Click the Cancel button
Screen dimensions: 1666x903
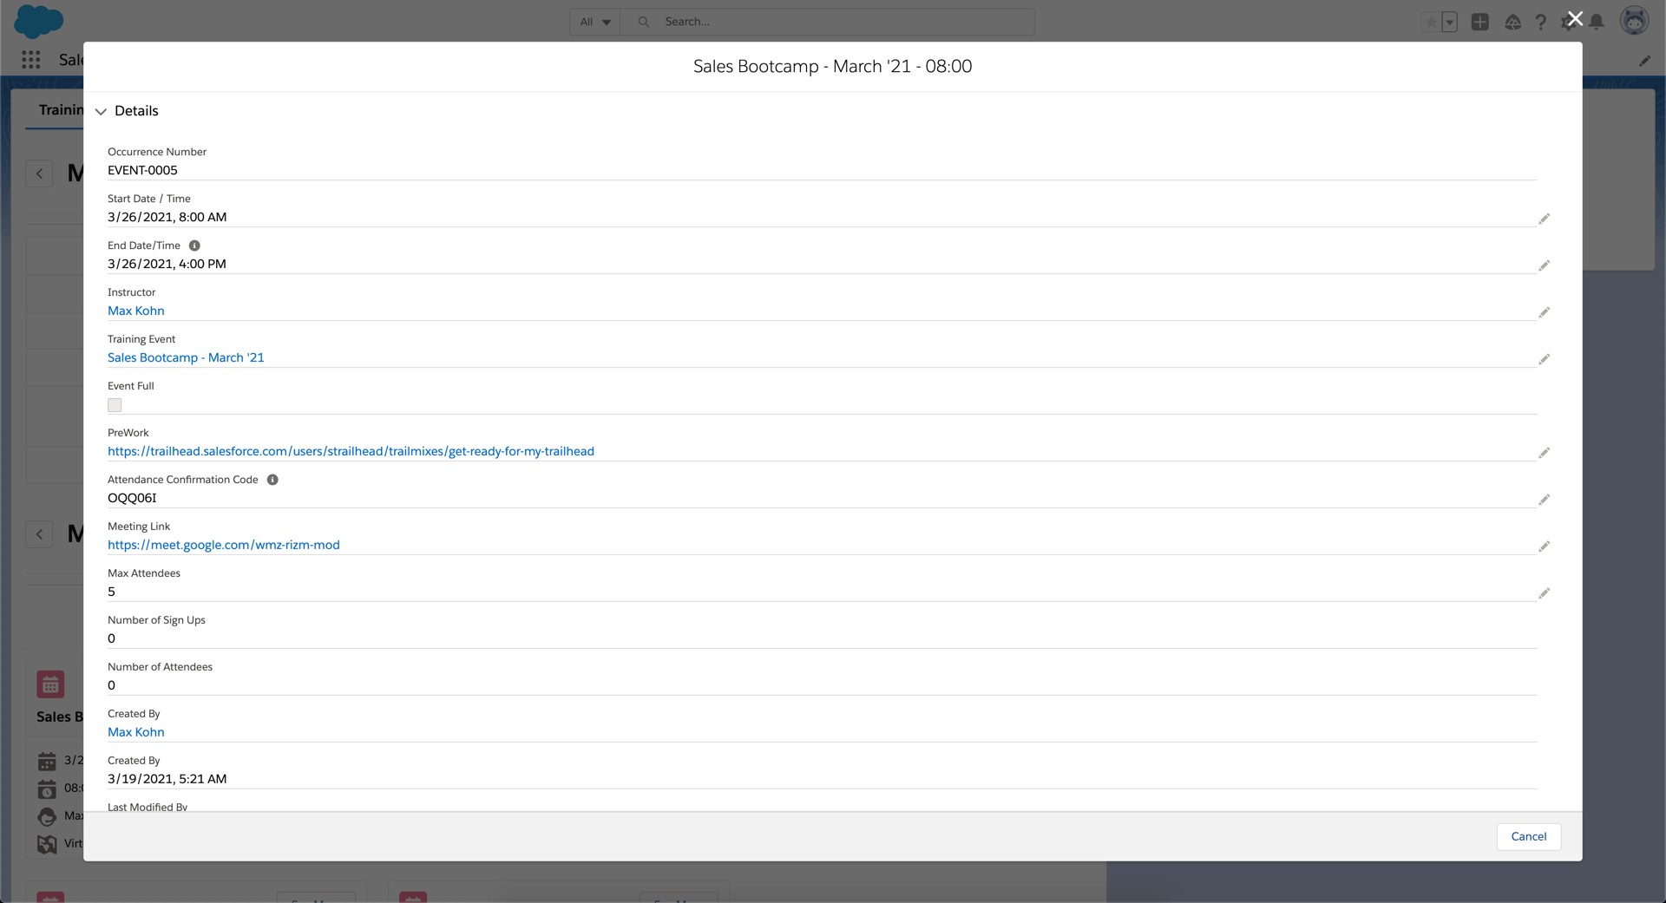(x=1528, y=836)
